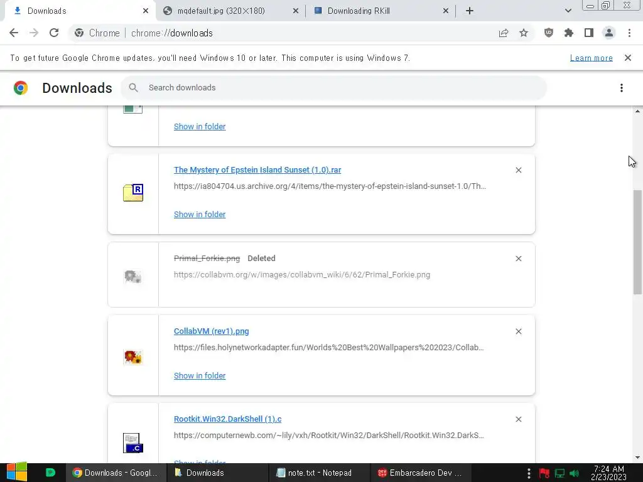Close the mqdefault.jpg tab
The width and height of the screenshot is (643, 482).
point(296,11)
